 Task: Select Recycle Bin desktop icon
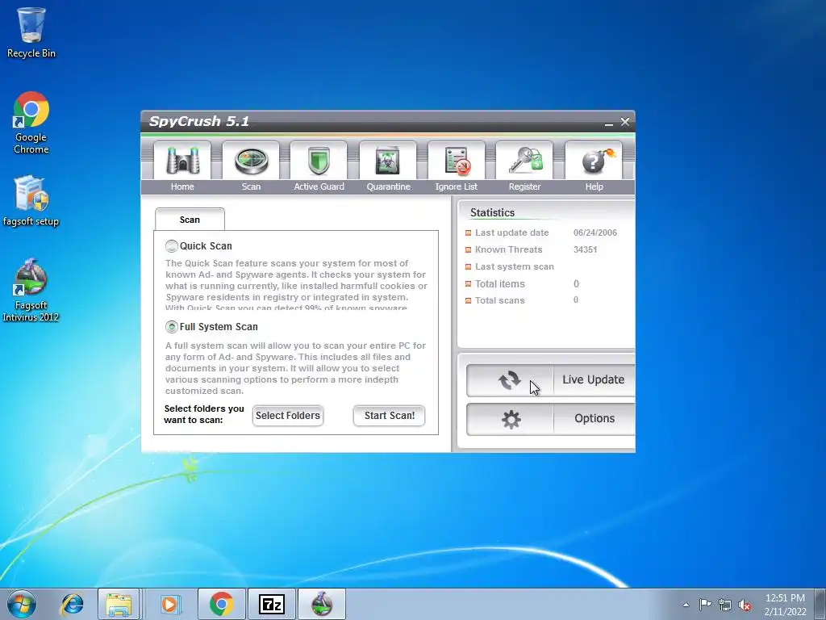coord(31,32)
